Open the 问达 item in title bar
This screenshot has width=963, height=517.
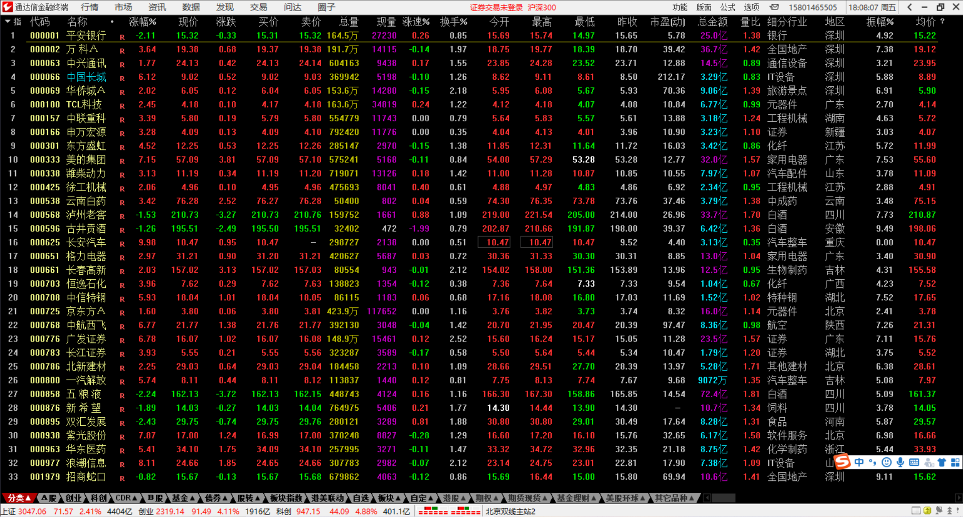[x=292, y=7]
